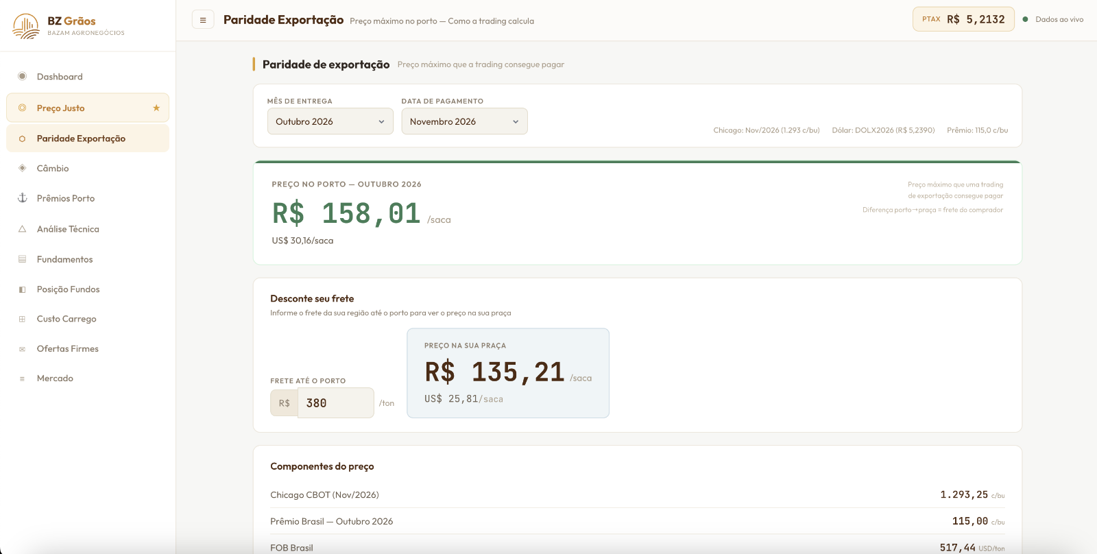Click the 1.293,25 c/bu value
The image size is (1097, 554).
click(972, 495)
